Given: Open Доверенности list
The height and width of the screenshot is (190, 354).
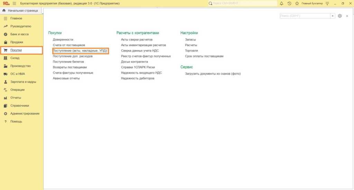Looking at the screenshot, I should [63, 39].
